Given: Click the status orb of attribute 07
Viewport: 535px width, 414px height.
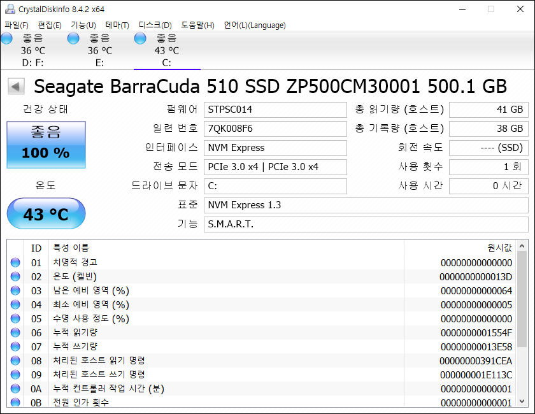Looking at the screenshot, I should tap(15, 346).
